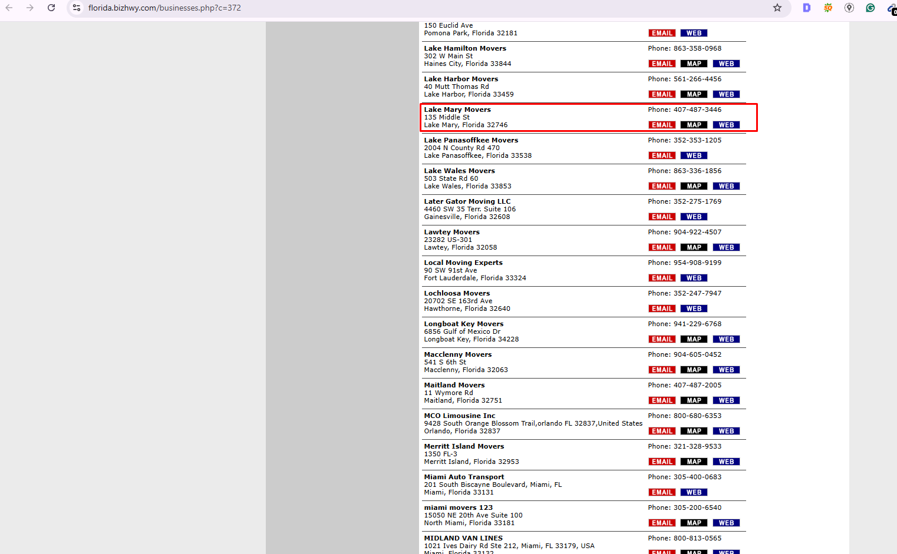Click EMAIL for Lawtey Movers
897x554 pixels.
pyautogui.click(x=662, y=247)
